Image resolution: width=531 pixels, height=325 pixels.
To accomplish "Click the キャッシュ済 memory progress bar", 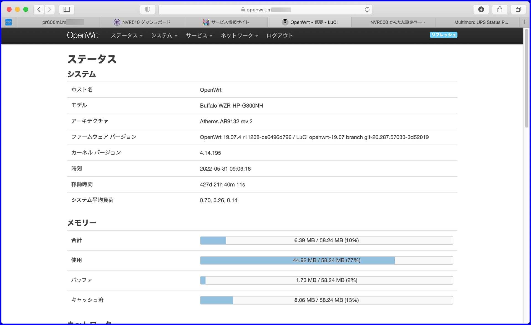I will point(326,300).
